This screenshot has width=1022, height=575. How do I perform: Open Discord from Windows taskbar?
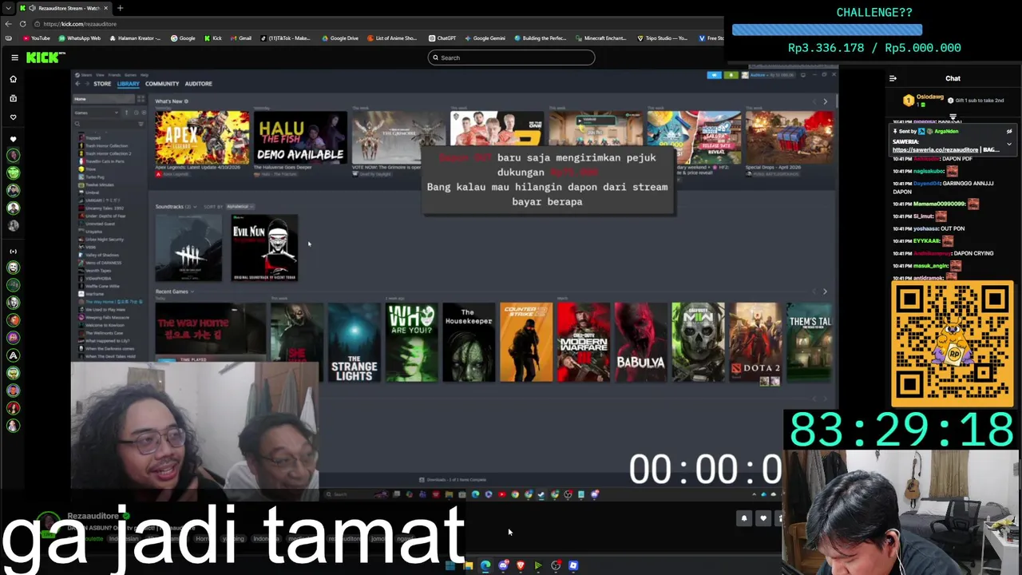503,565
